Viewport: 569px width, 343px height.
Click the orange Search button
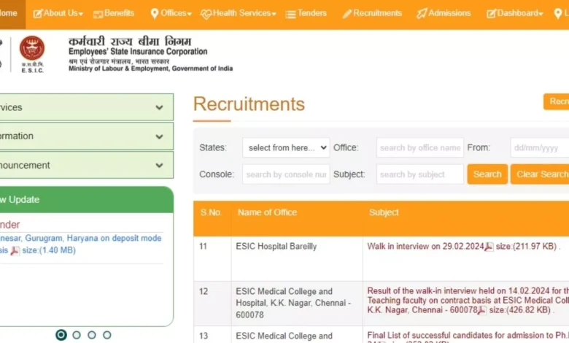click(487, 174)
